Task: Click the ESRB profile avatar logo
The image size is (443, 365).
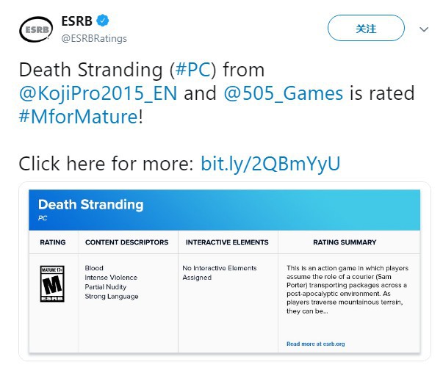Action: click(36, 29)
